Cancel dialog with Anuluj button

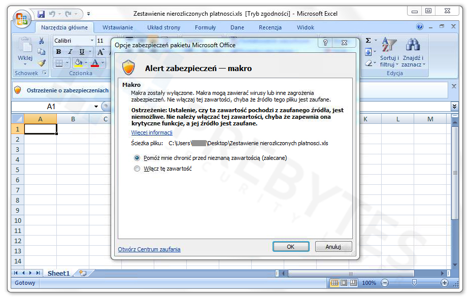click(333, 247)
